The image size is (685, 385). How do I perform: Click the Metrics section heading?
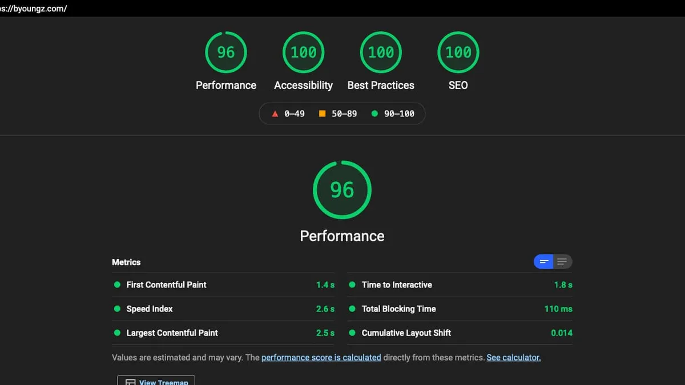126,262
